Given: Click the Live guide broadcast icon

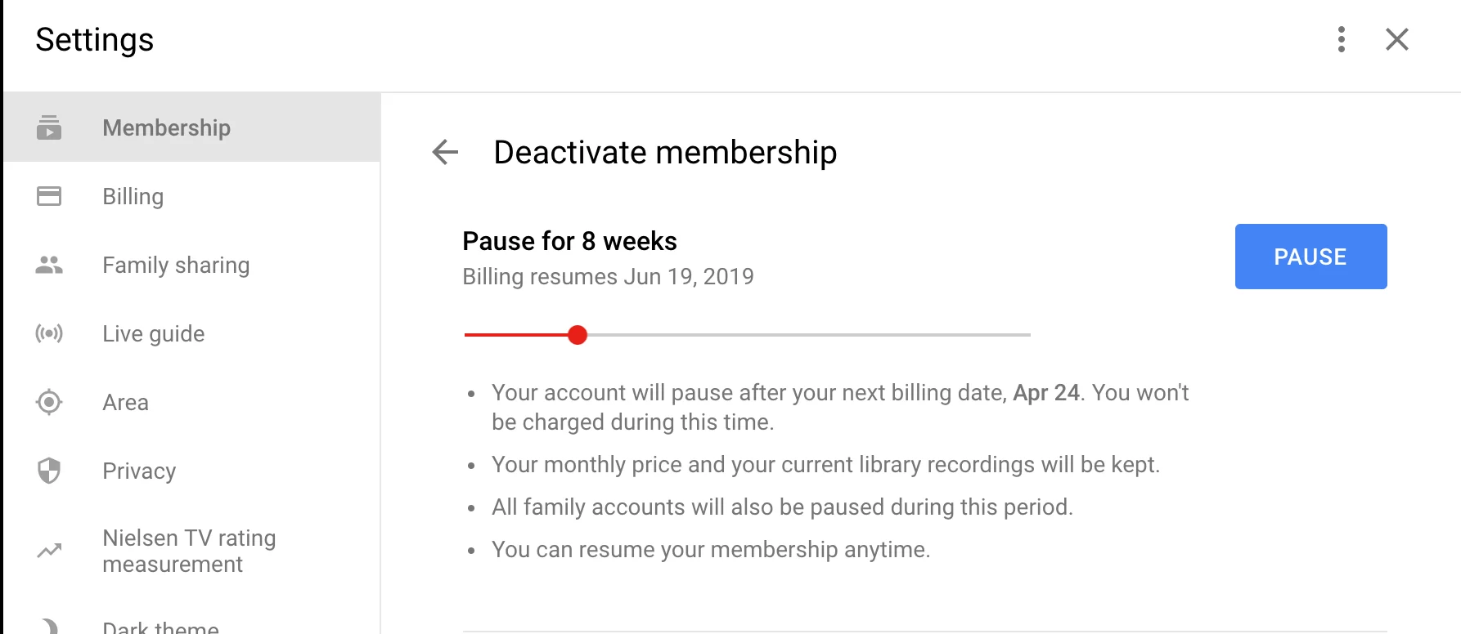Looking at the screenshot, I should pyautogui.click(x=49, y=333).
